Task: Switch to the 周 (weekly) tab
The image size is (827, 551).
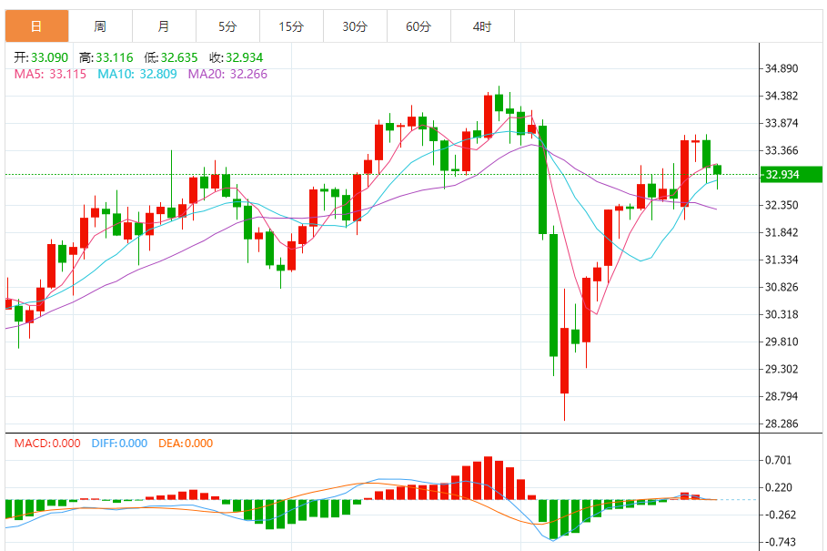Action: click(x=100, y=26)
